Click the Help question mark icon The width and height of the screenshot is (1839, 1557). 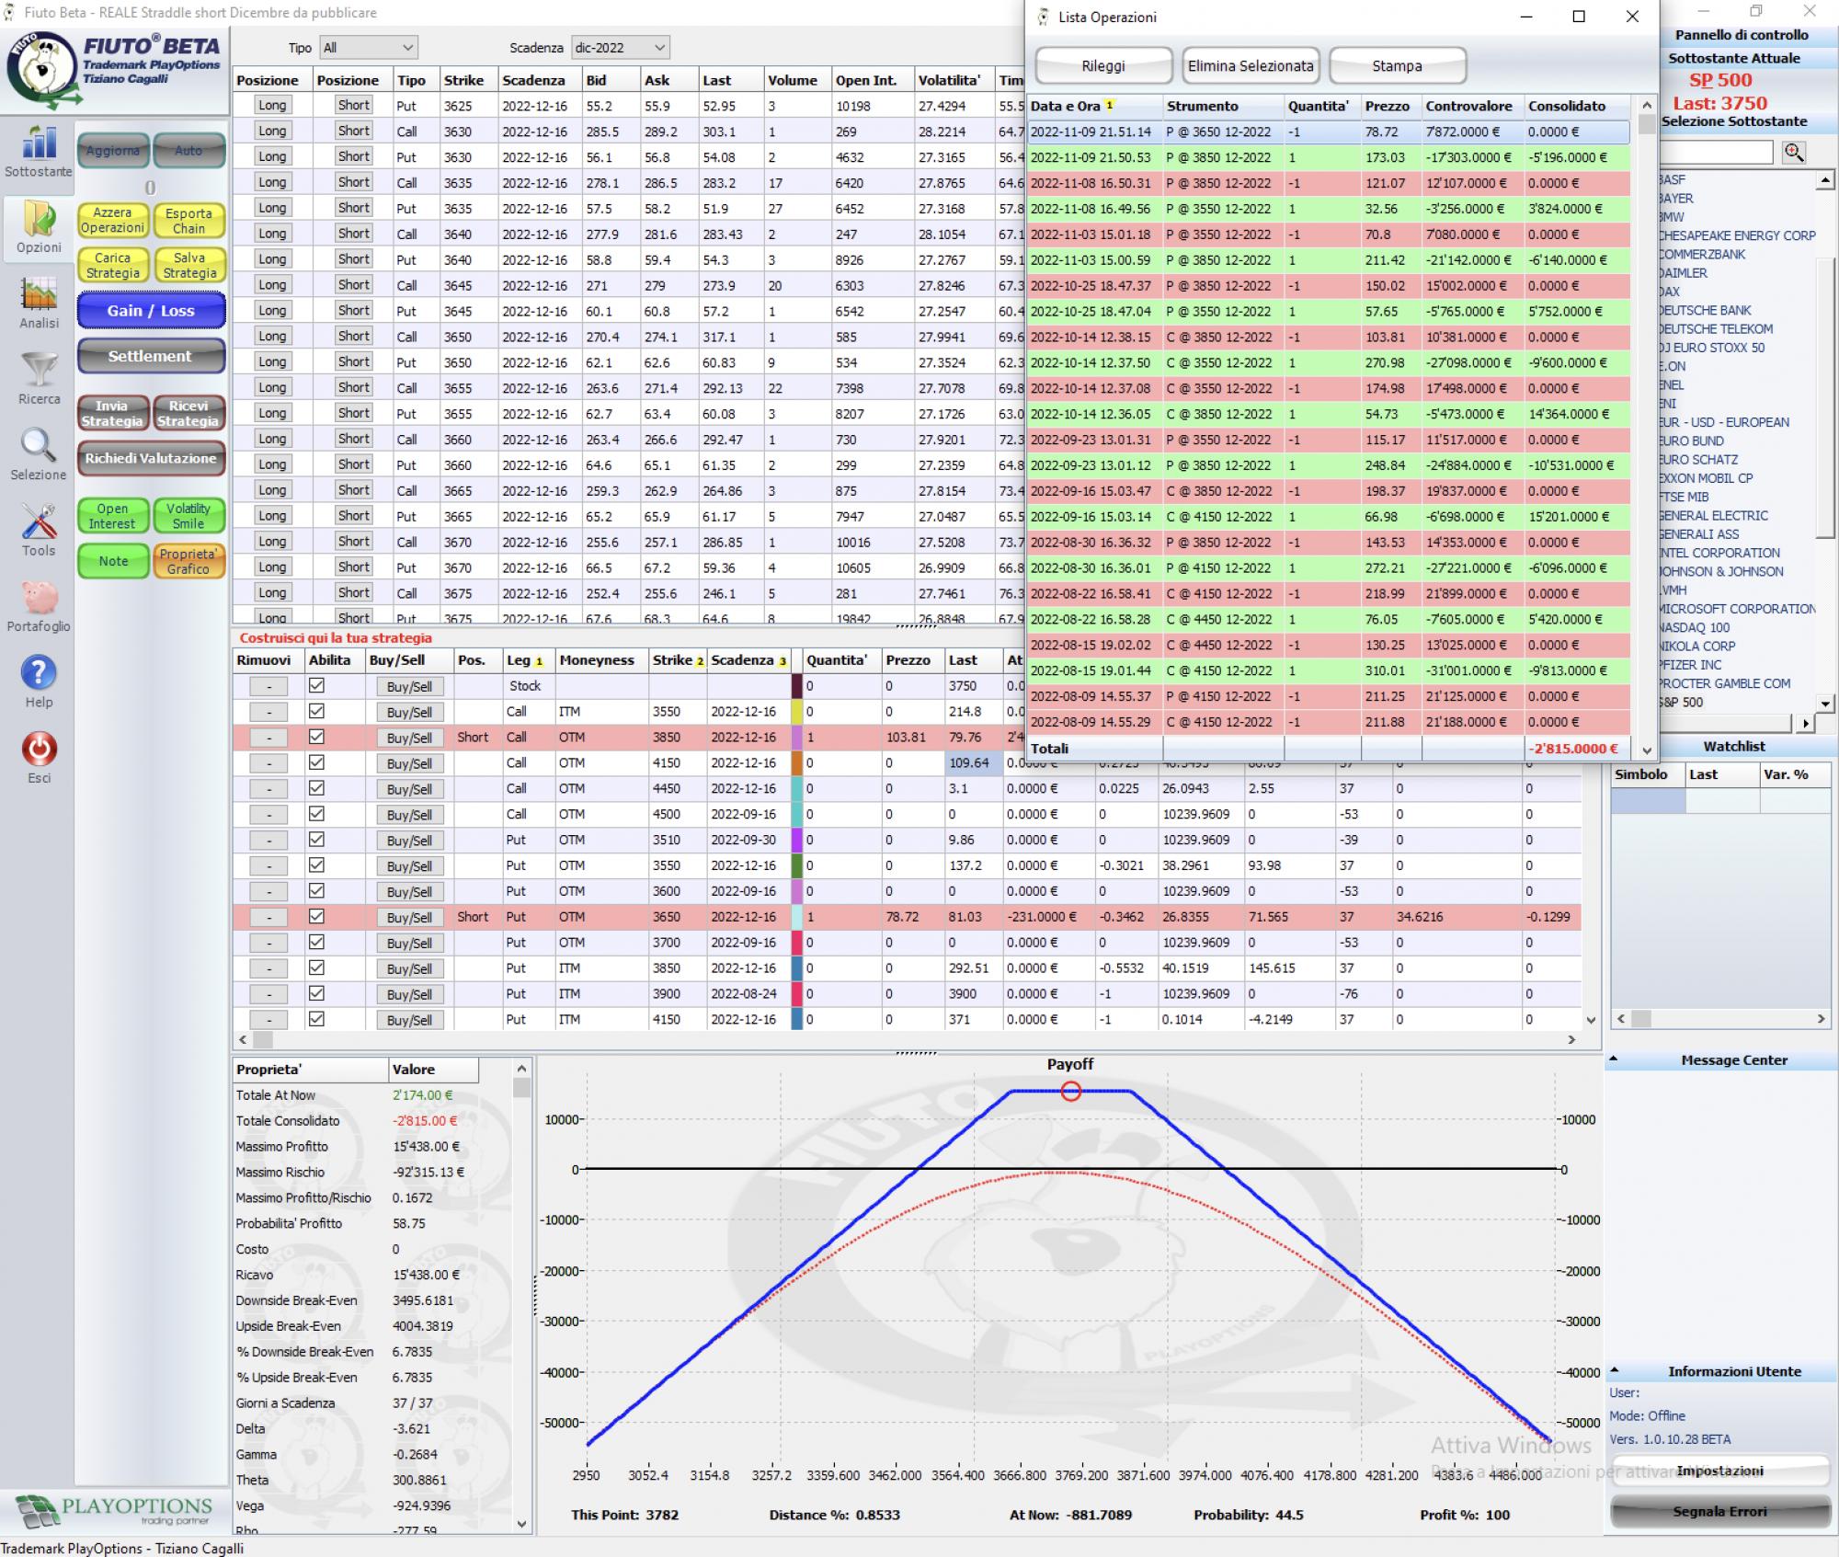coord(38,674)
